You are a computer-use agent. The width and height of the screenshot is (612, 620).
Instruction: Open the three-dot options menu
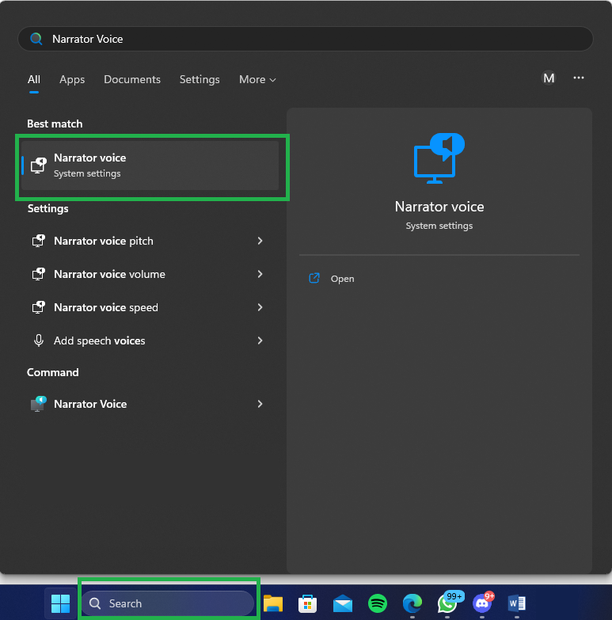coord(579,78)
